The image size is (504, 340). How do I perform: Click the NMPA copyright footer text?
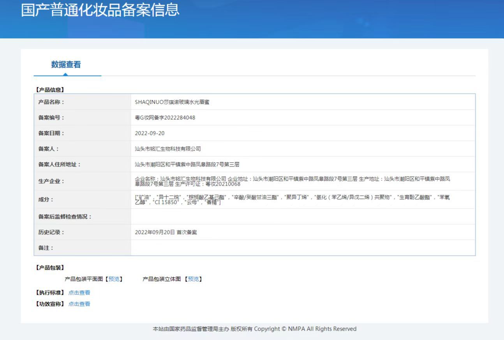254,329
